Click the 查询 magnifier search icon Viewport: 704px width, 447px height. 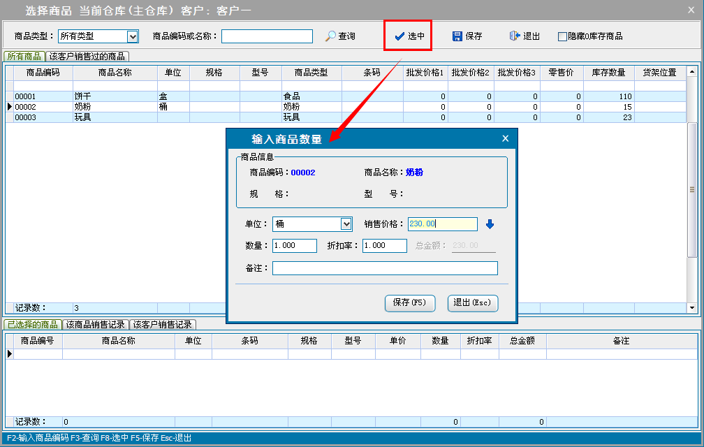click(331, 36)
